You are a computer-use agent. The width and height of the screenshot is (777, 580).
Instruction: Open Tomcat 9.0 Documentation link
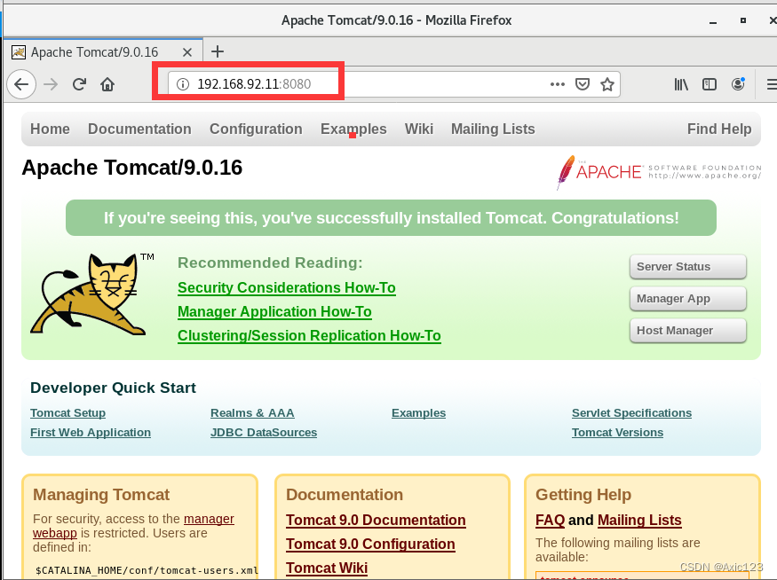(376, 520)
